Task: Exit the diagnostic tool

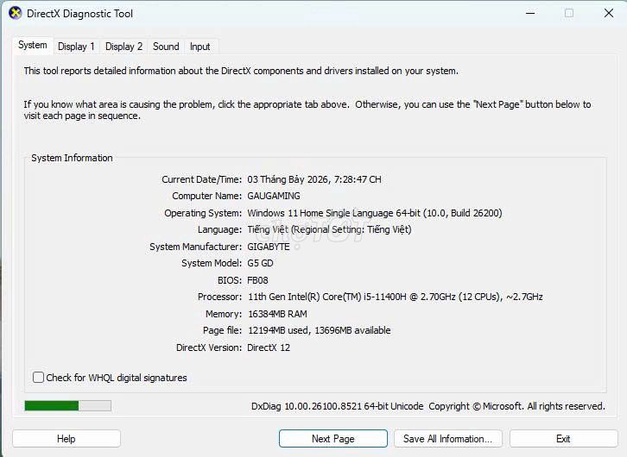Action: (563, 439)
